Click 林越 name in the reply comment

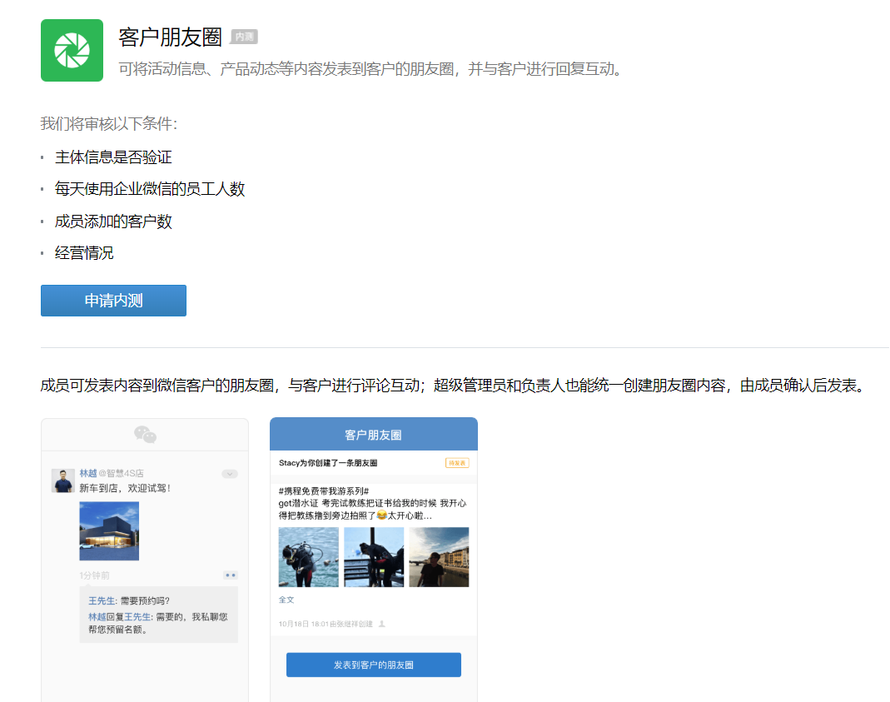pos(97,617)
